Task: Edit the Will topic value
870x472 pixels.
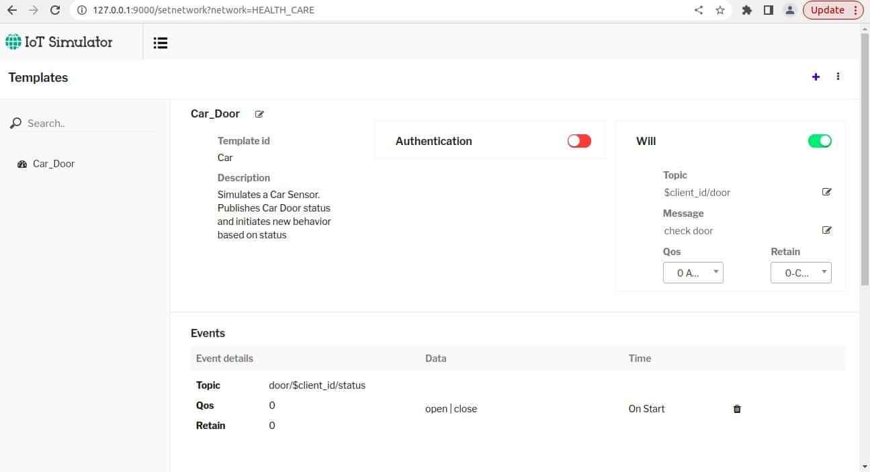Action: pyautogui.click(x=826, y=192)
